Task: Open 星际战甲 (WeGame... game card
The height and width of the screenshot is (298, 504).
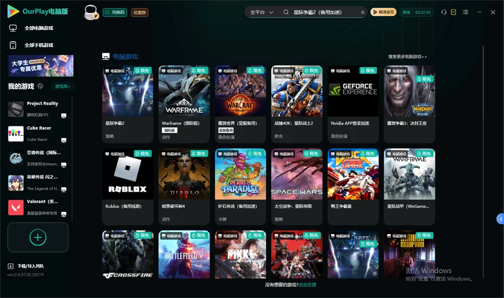Action: click(409, 187)
